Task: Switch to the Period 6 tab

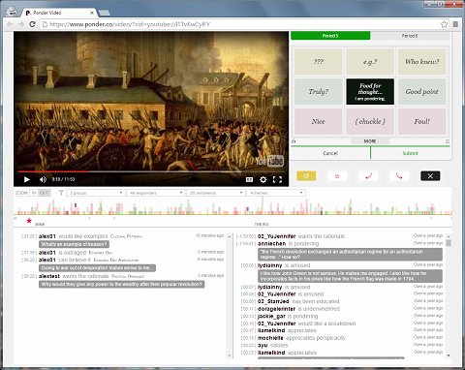Action: (x=410, y=36)
